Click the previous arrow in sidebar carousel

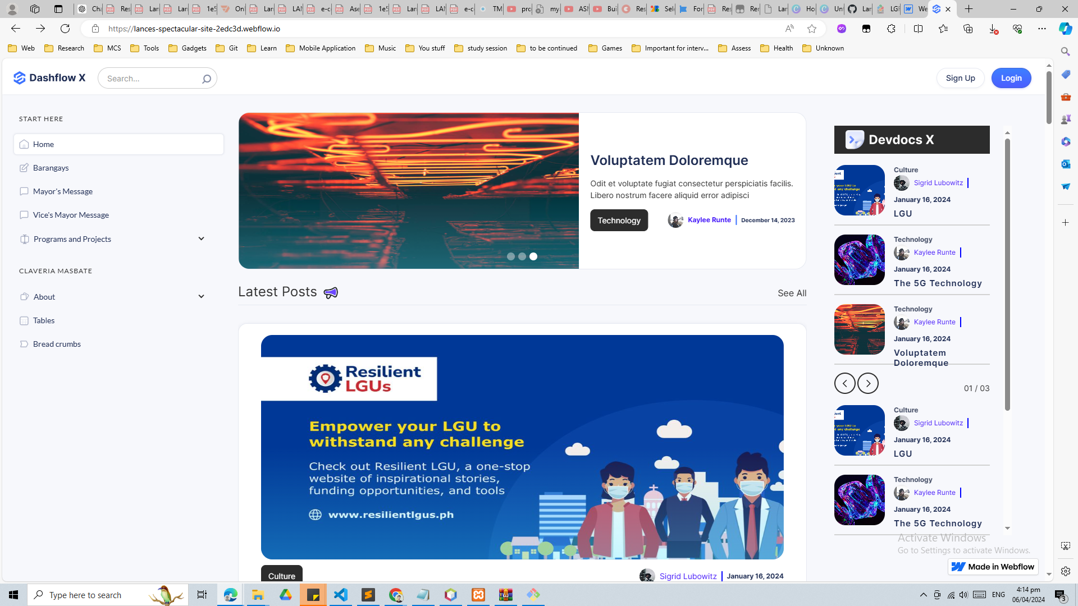pyautogui.click(x=844, y=383)
